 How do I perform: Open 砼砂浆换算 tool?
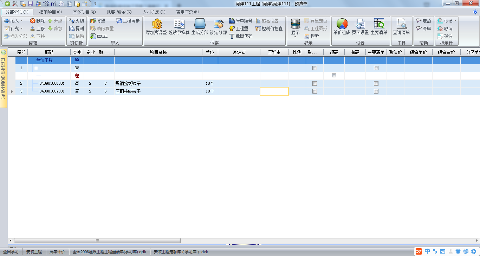tap(179, 27)
